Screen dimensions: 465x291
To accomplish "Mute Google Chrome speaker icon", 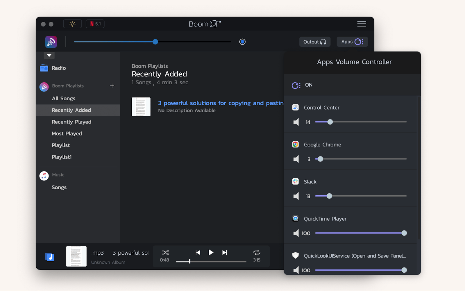I will (x=296, y=159).
